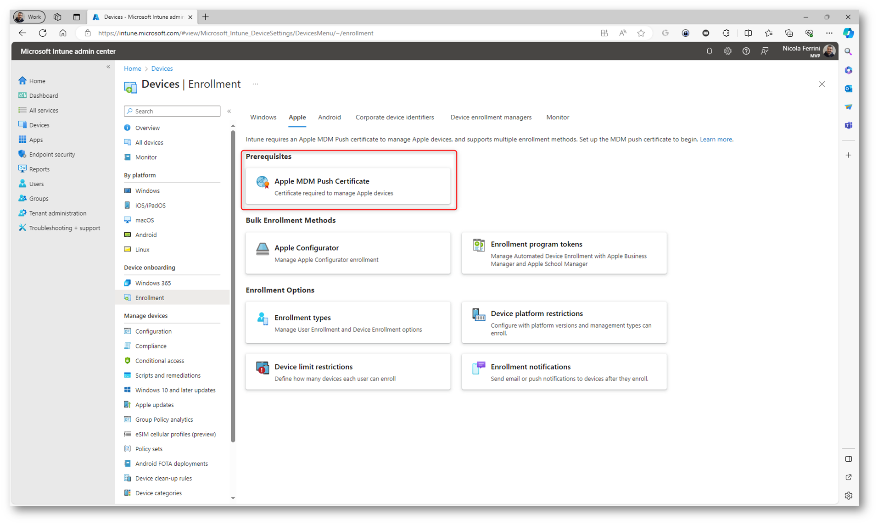The height and width of the screenshot is (525, 878).
Task: Open the Apple Configurator card
Action: 348,253
